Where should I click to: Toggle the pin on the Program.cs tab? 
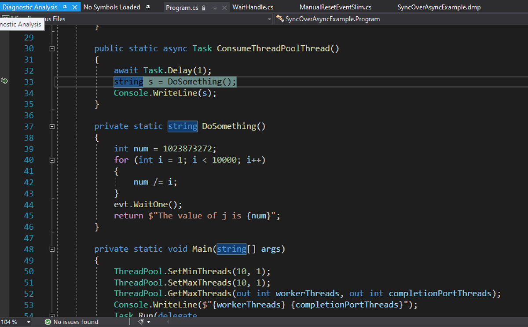(x=215, y=7)
